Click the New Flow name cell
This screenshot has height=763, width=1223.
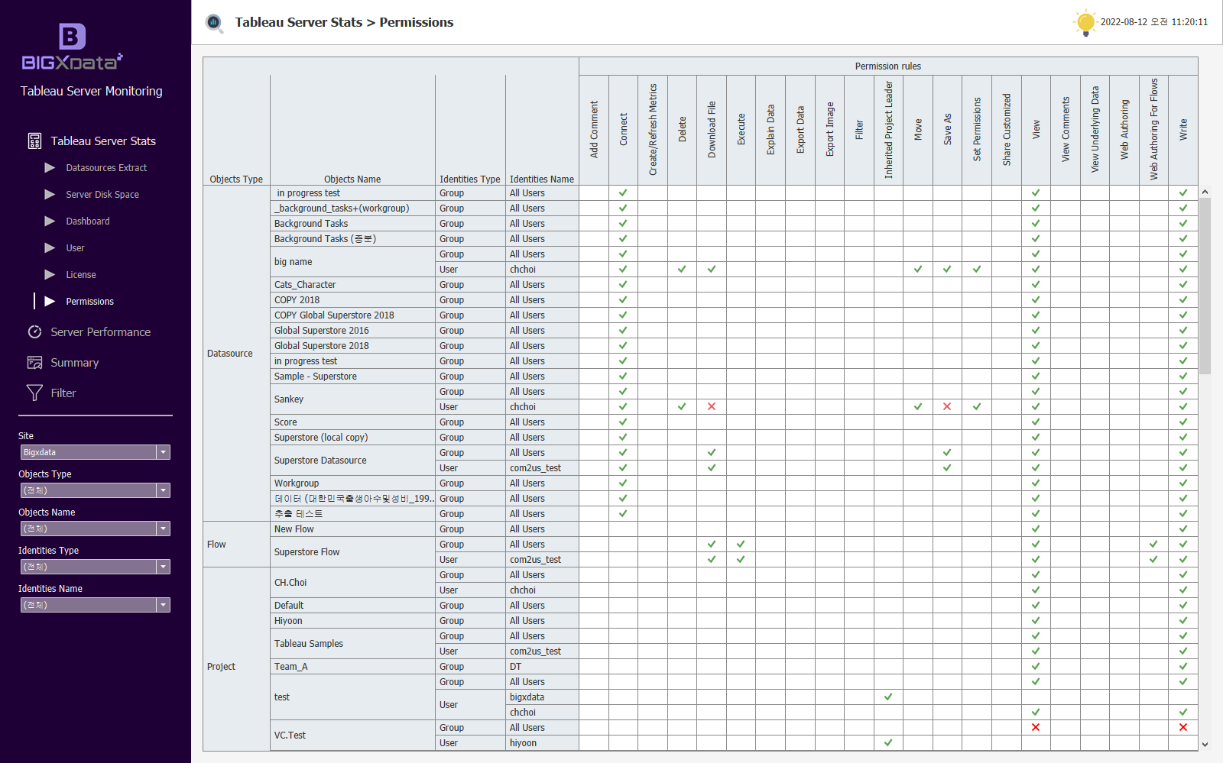[352, 529]
